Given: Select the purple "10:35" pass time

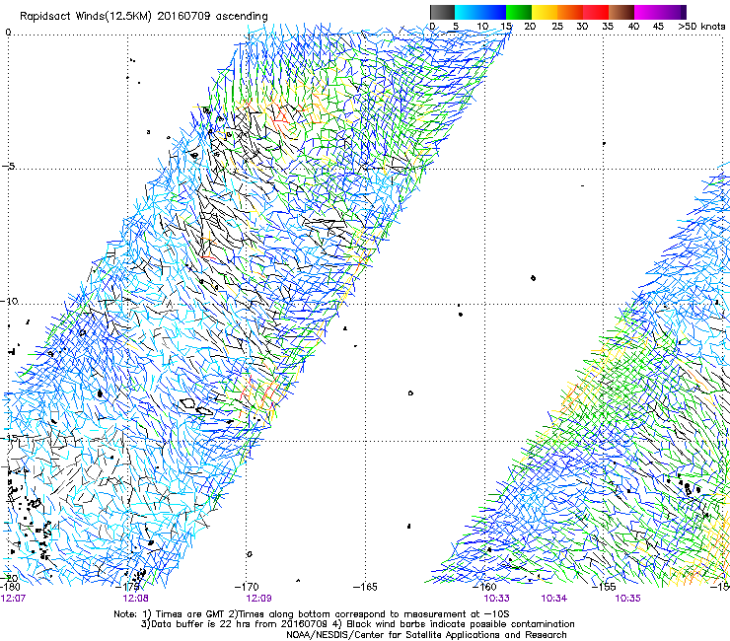Looking at the screenshot, I should (x=627, y=598).
